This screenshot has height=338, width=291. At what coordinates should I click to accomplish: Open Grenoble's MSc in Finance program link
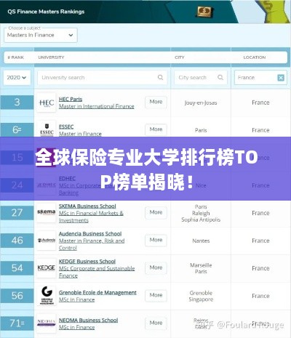(x=77, y=299)
